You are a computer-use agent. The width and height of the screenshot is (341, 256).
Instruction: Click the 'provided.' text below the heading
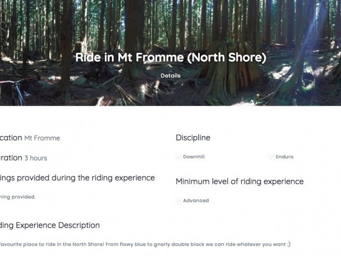click(x=17, y=197)
